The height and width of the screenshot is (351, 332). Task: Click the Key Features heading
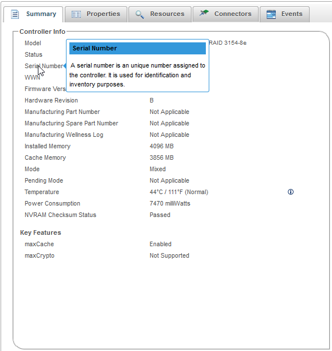41,232
